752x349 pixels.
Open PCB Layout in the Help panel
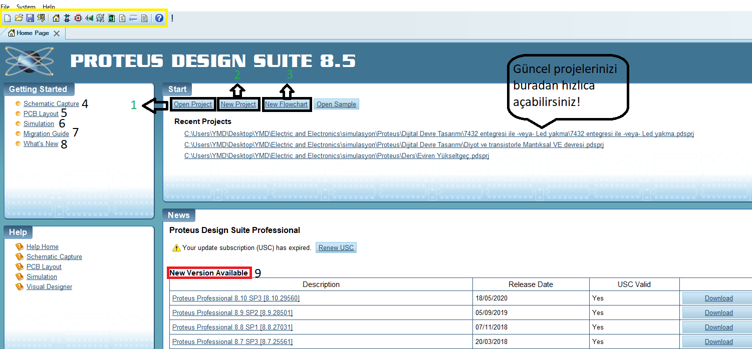[44, 267]
